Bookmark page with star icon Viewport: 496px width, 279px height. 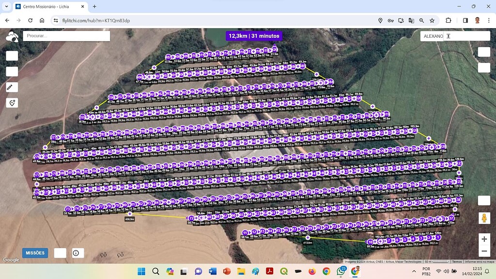432,20
